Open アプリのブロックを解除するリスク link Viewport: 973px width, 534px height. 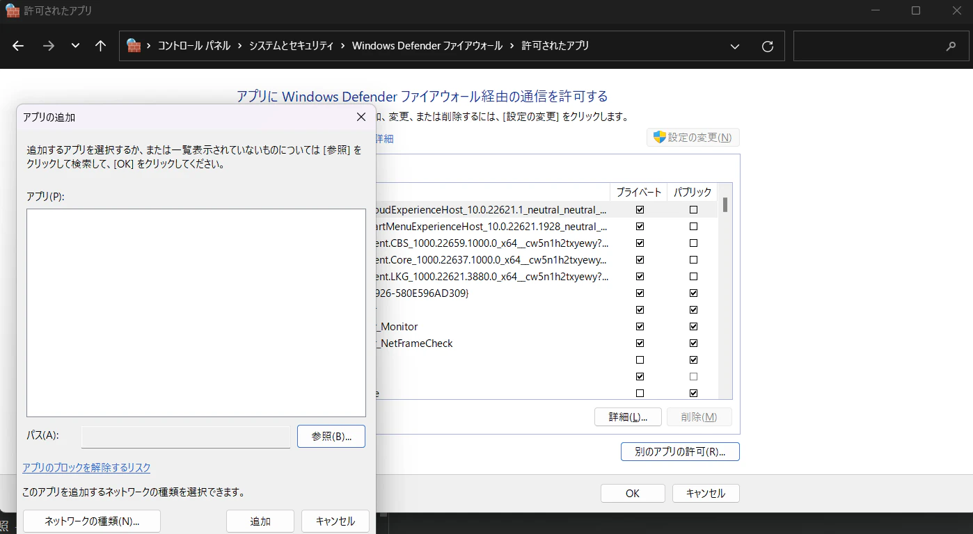pos(86,468)
